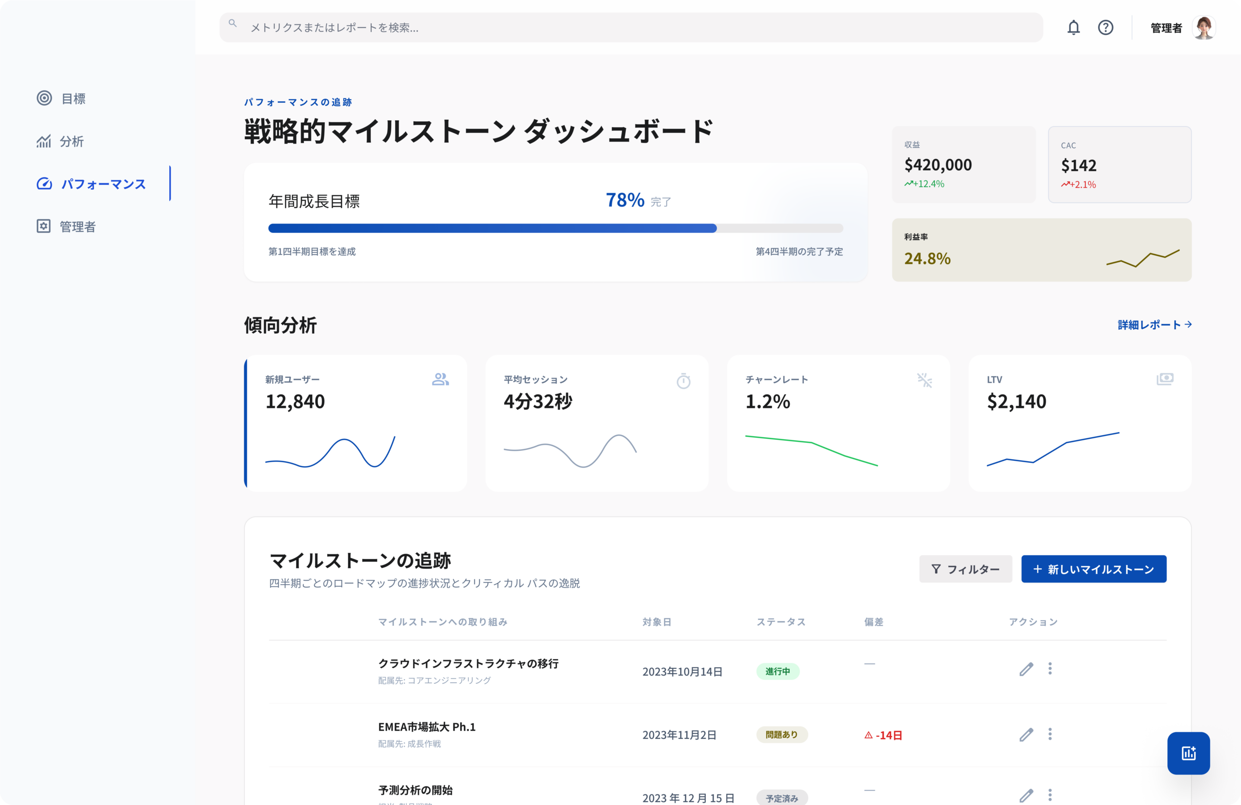
Task: Click the admin profile avatar
Action: [x=1204, y=28]
